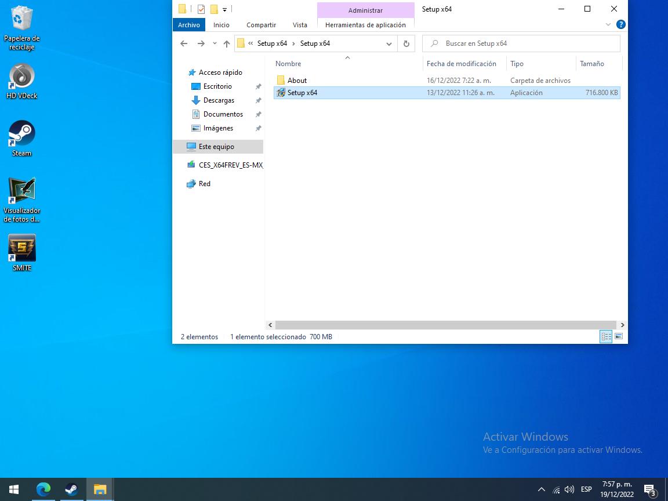Open the SMITE desktop shortcut

[x=22, y=248]
